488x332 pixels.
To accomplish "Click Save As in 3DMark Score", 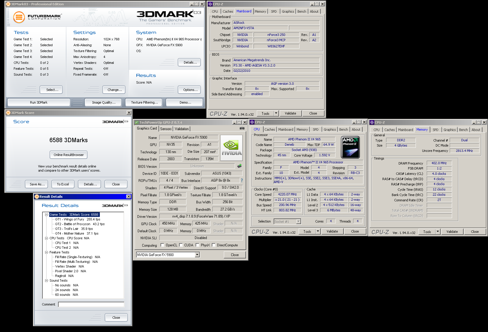I will point(37,184).
